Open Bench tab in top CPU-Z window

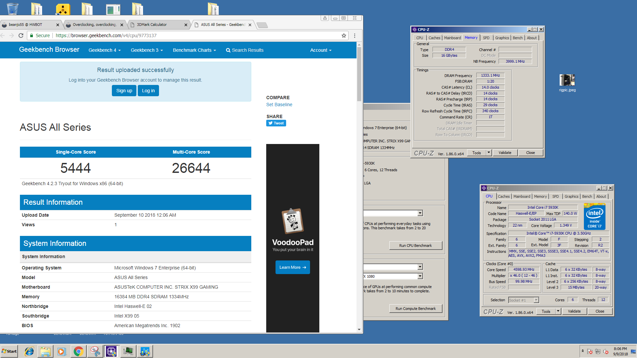(518, 38)
